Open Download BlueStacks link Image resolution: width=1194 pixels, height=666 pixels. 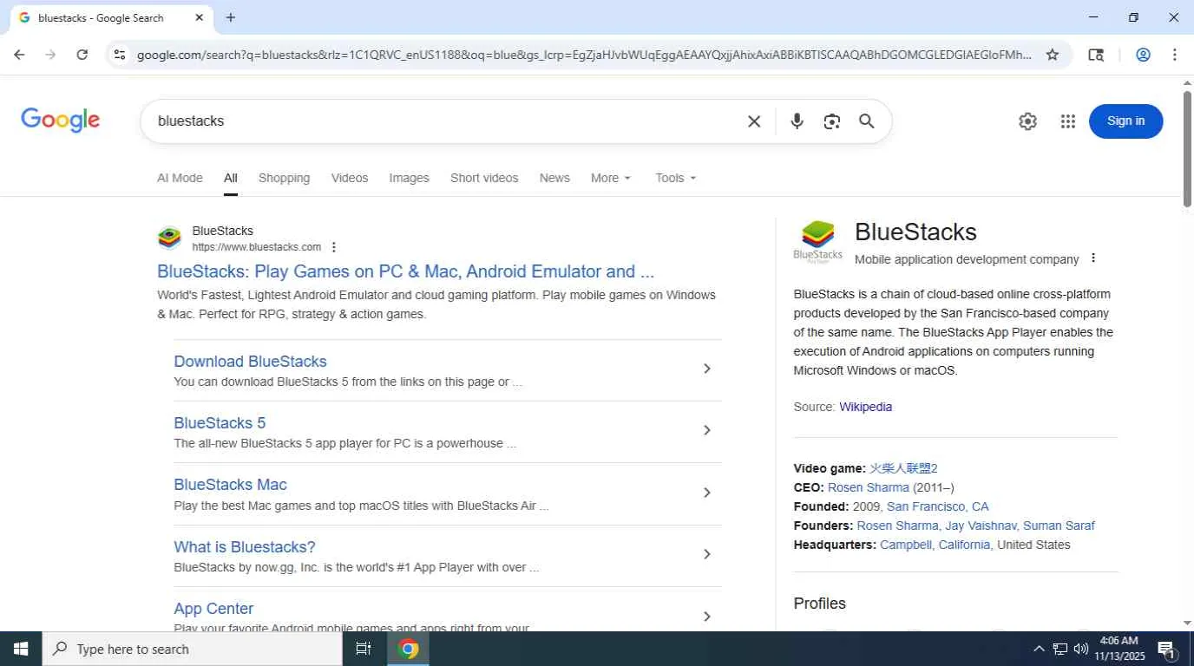(250, 362)
